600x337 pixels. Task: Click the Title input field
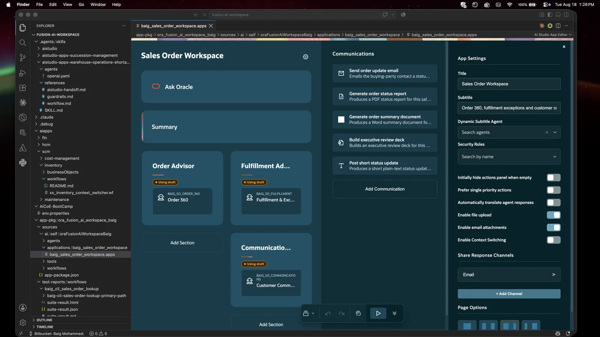(509, 84)
